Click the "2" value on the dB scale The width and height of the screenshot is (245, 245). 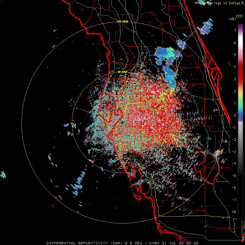pyautogui.click(x=235, y=91)
